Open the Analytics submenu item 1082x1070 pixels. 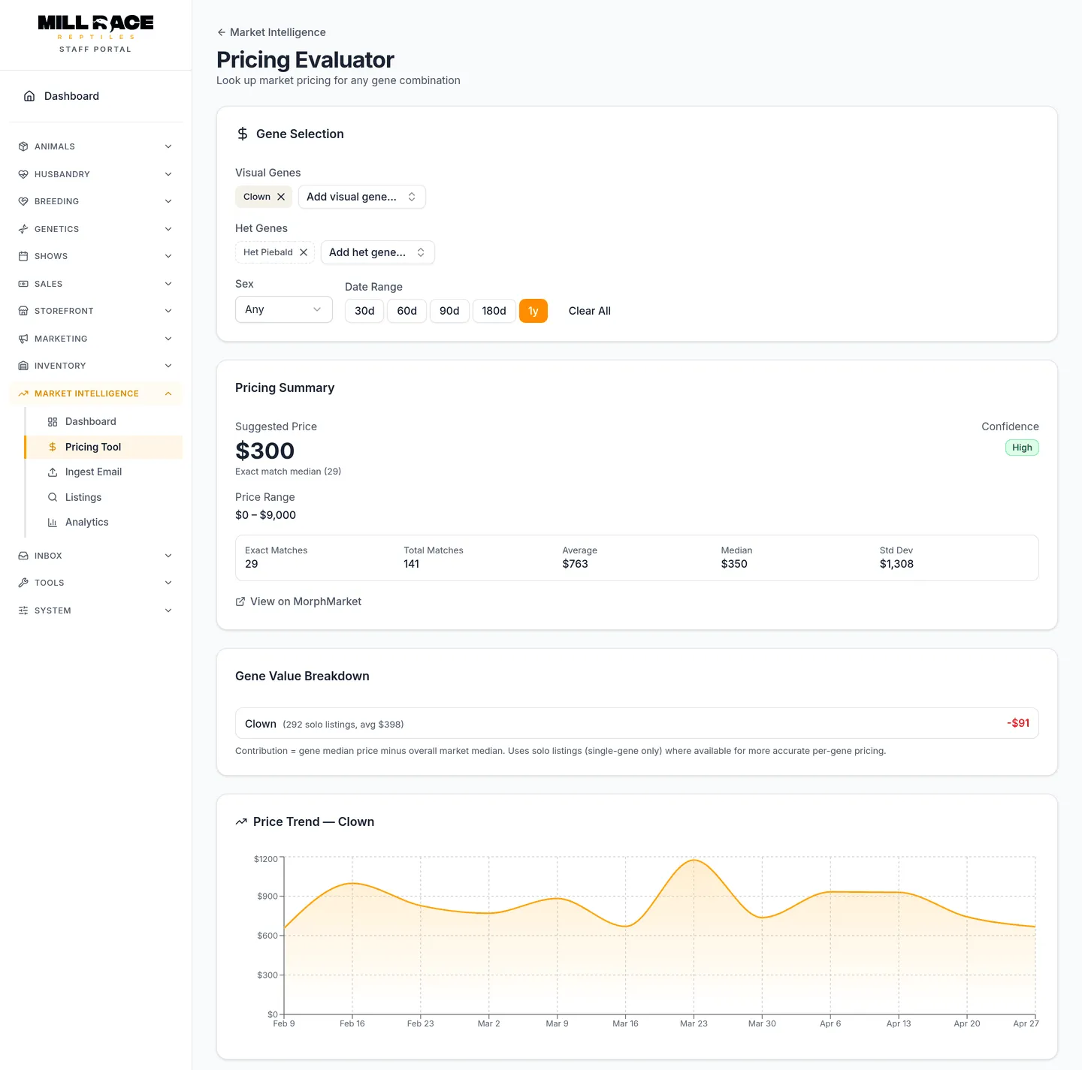104,523
